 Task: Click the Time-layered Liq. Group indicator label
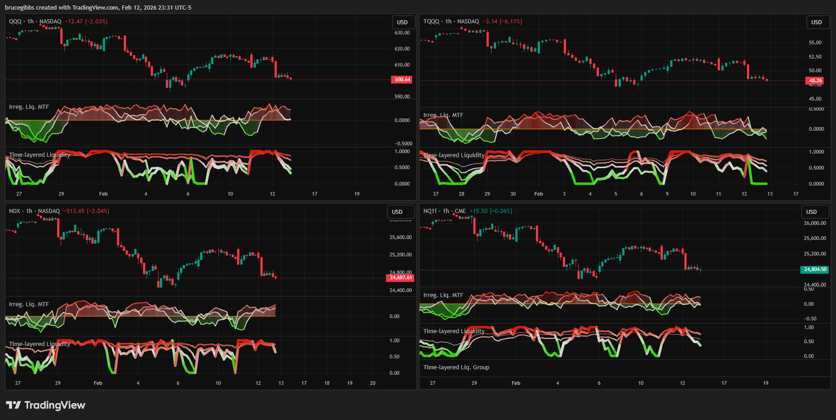(x=456, y=367)
